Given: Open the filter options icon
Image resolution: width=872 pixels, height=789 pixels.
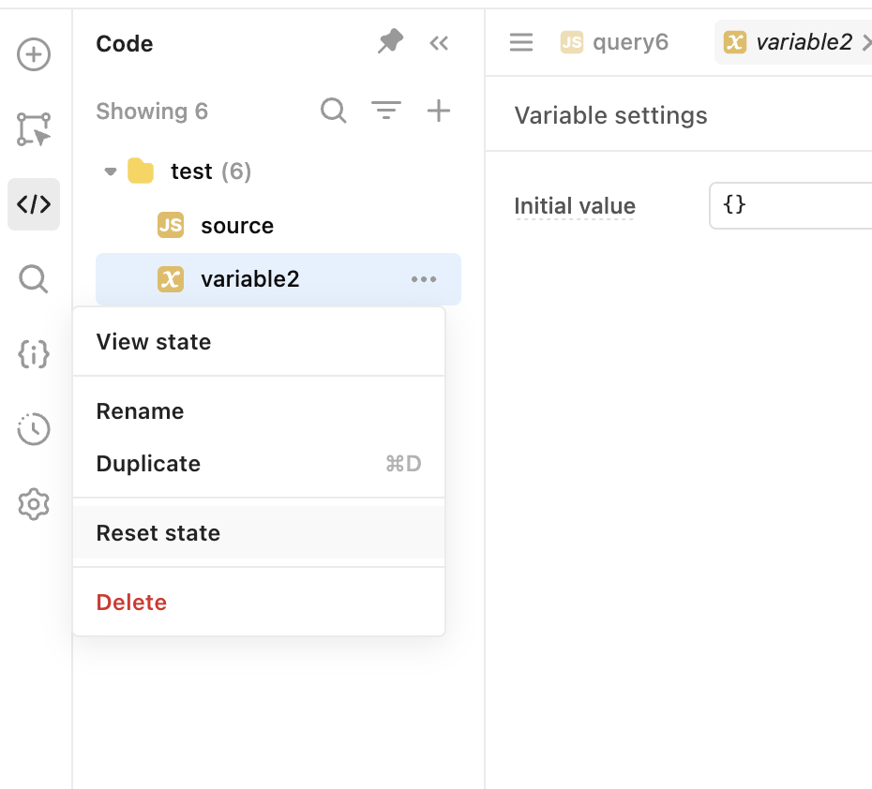Looking at the screenshot, I should coord(386,110).
